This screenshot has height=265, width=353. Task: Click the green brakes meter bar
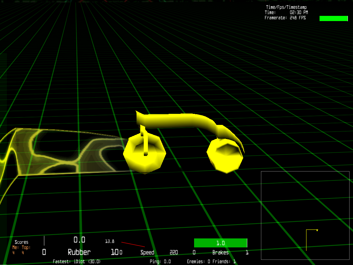[x=220, y=243]
